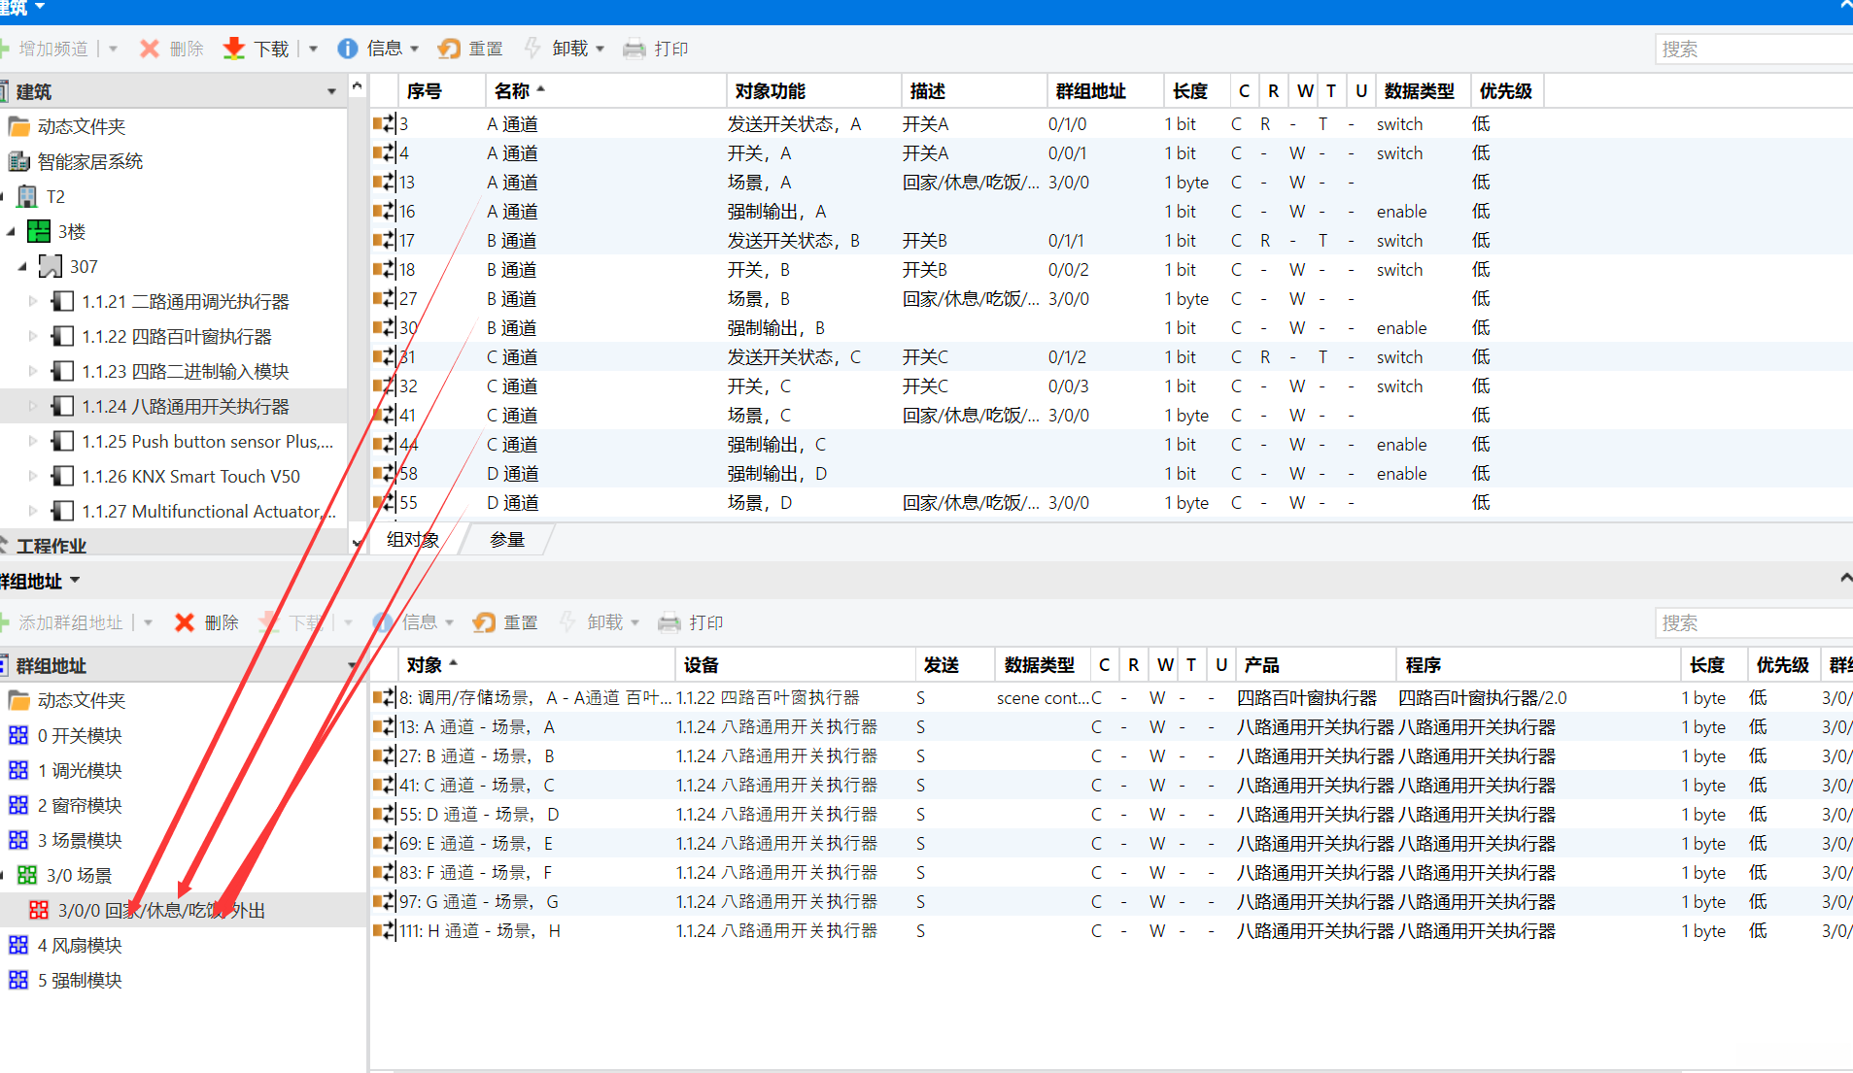The height and width of the screenshot is (1073, 1853).
Task: Expand the 1.1.22 四路百叶窗执行器 node
Action: point(33,337)
